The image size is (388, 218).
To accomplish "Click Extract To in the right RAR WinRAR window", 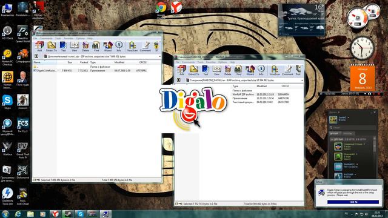I will tap(193, 70).
